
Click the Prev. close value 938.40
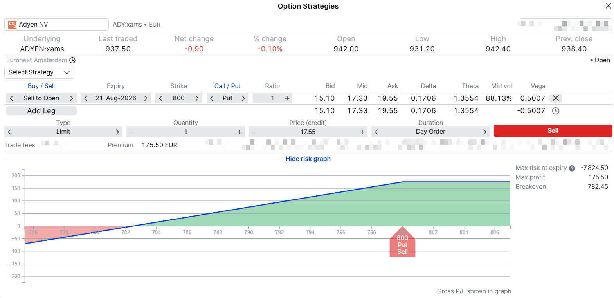pos(574,49)
